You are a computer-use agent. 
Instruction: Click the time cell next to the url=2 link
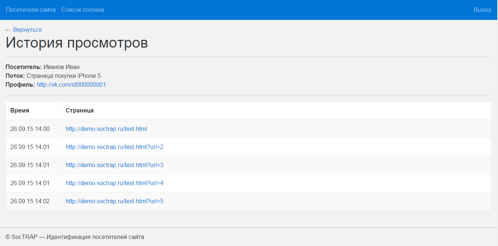(x=30, y=147)
